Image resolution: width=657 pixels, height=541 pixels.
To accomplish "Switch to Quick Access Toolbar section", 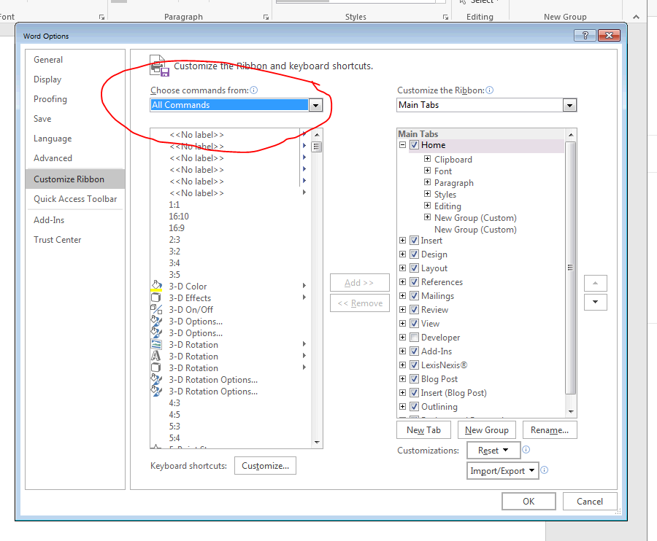I will coord(75,199).
